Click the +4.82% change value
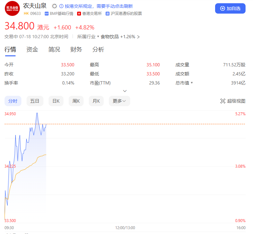This screenshot has height=234, width=253. (x=85, y=28)
